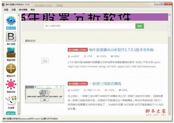174x123 pixels.
Task: Open the 视图 menu
Action: coord(6,10)
